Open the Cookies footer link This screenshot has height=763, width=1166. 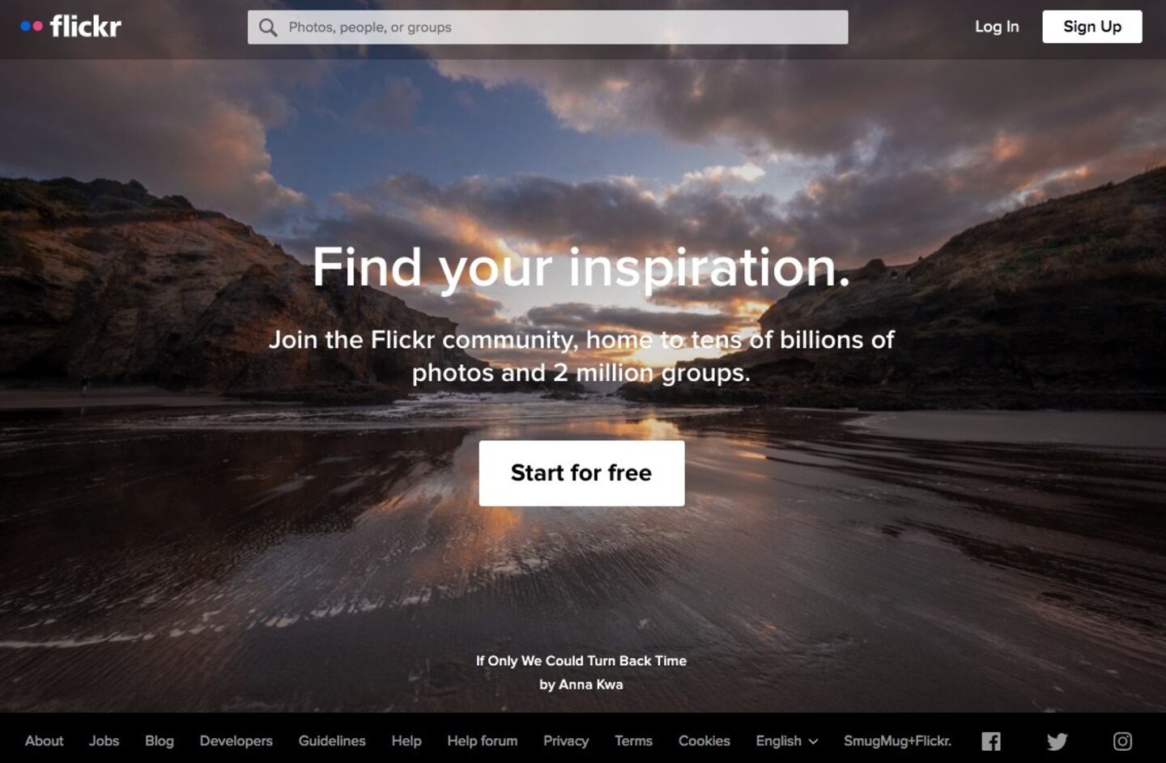704,741
